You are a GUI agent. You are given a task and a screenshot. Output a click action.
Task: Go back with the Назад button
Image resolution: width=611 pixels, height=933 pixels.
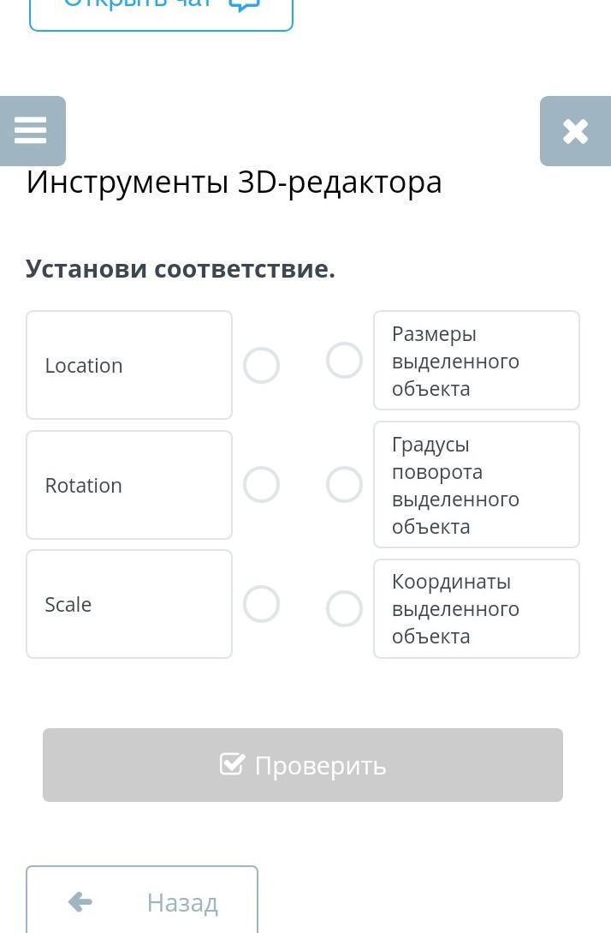(x=142, y=900)
